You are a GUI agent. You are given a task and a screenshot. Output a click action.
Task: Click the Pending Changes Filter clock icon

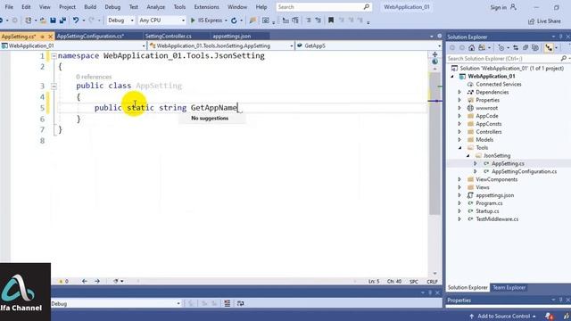tap(501, 47)
